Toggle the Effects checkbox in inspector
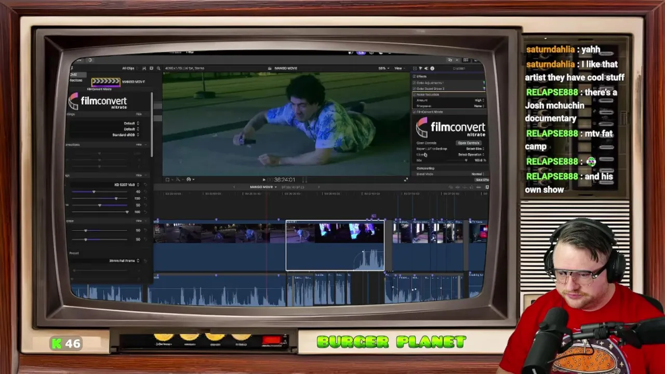The width and height of the screenshot is (665, 374). click(415, 76)
